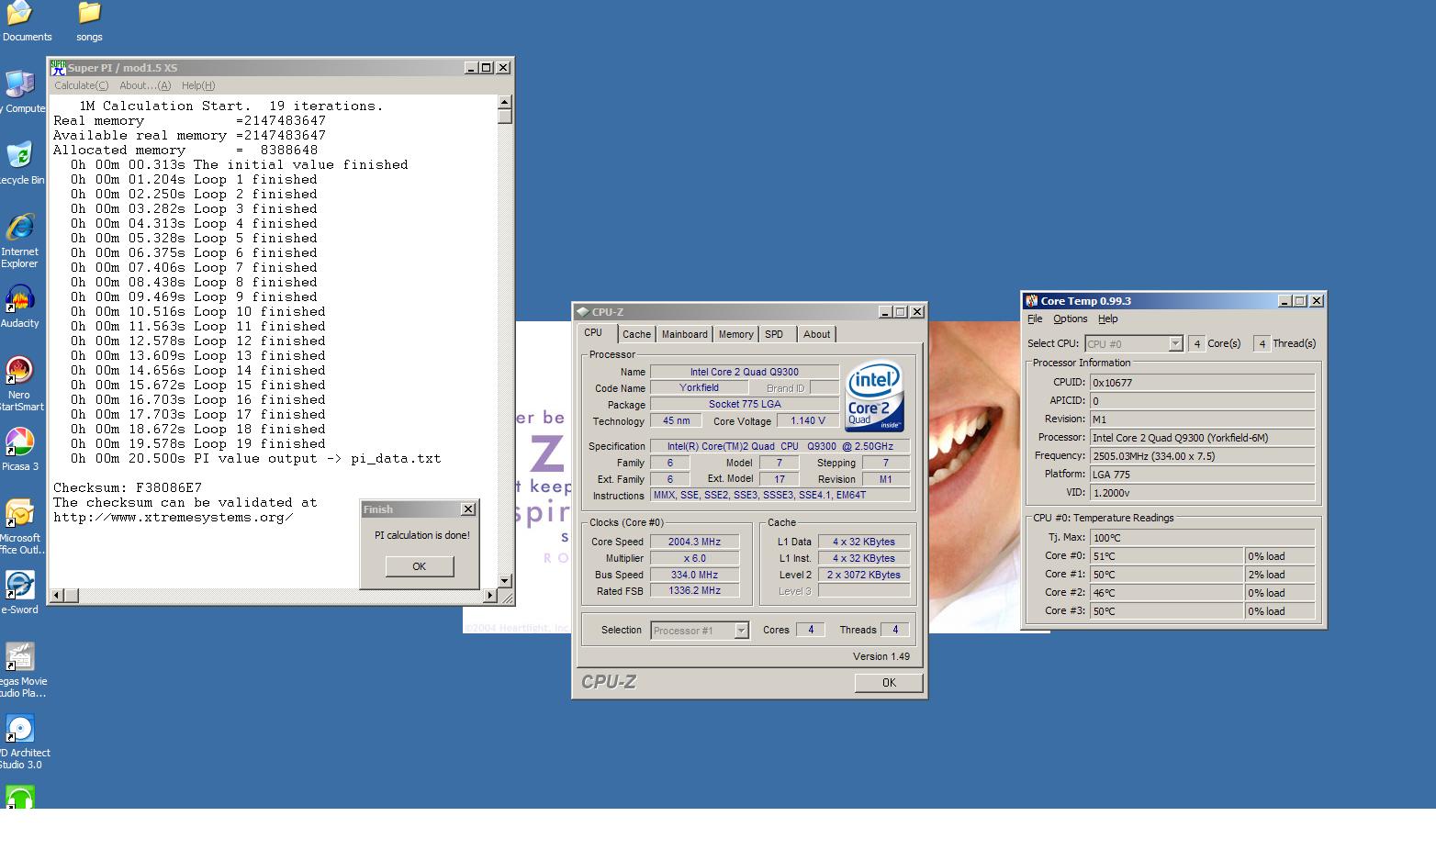Click the Loop 19 finished line
This screenshot has width=1436, height=861.
tap(198, 443)
